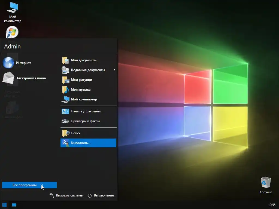Screen dimensions: 279x209
Task: Click the Search folder icon
Action: (66, 133)
